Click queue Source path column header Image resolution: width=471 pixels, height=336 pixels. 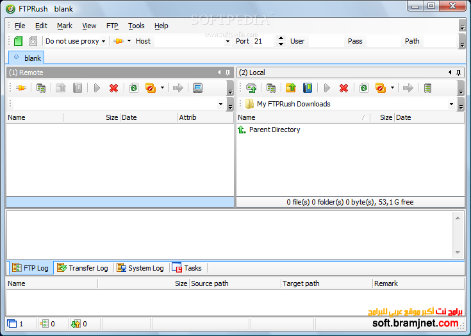coord(235,283)
